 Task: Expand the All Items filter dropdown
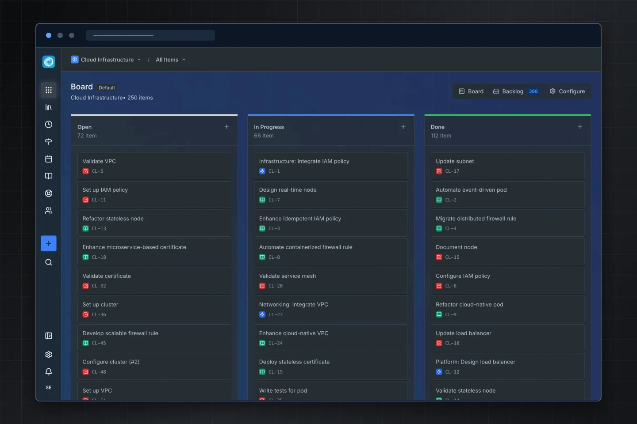click(171, 60)
